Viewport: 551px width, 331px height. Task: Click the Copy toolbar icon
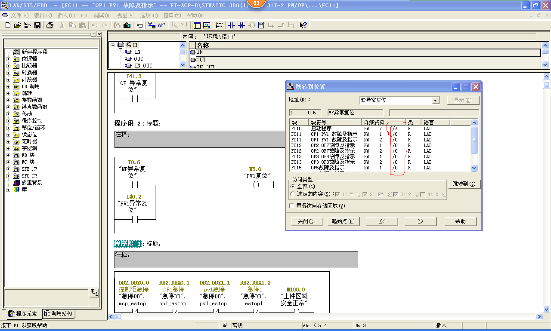click(72, 25)
